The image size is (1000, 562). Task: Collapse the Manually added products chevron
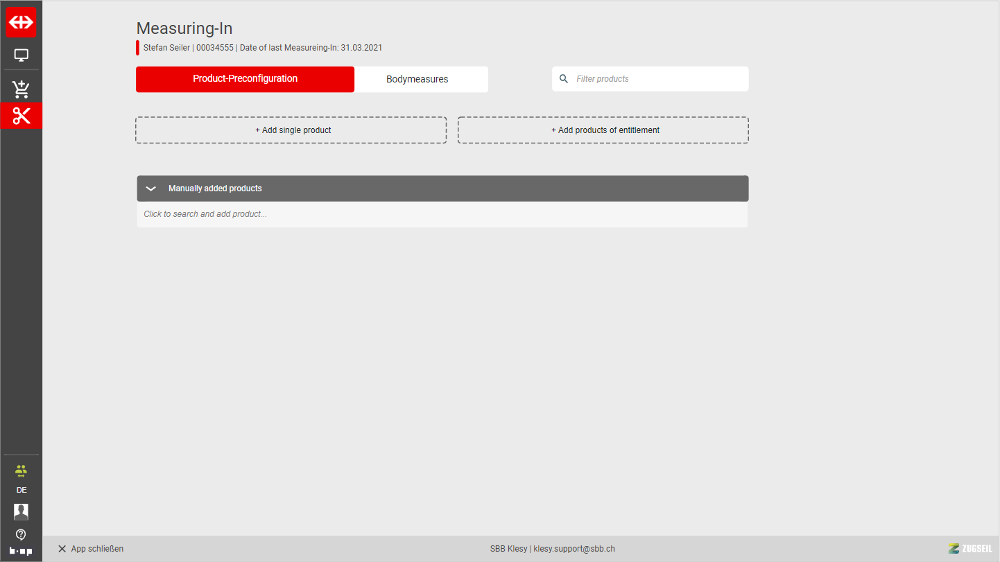[151, 188]
